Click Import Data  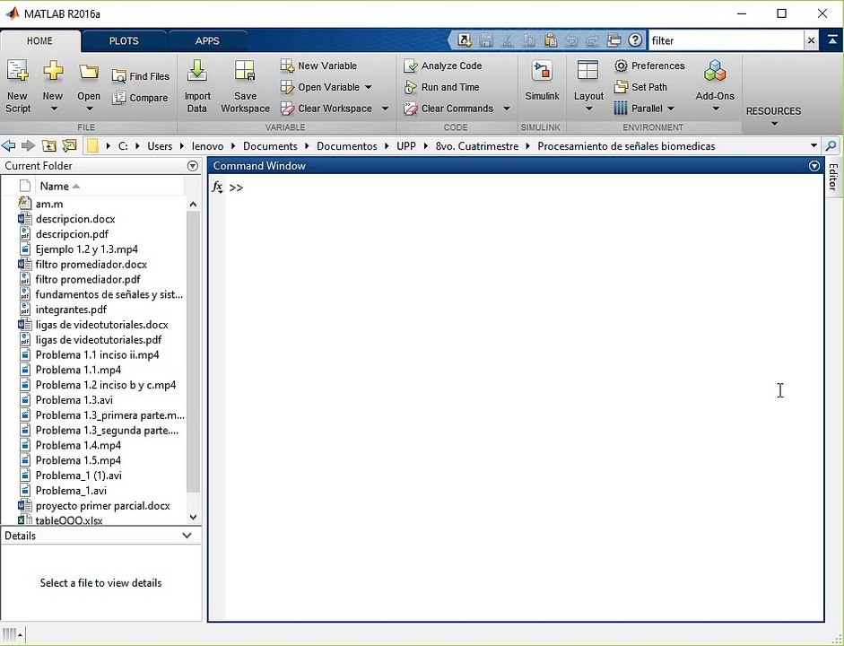197,86
